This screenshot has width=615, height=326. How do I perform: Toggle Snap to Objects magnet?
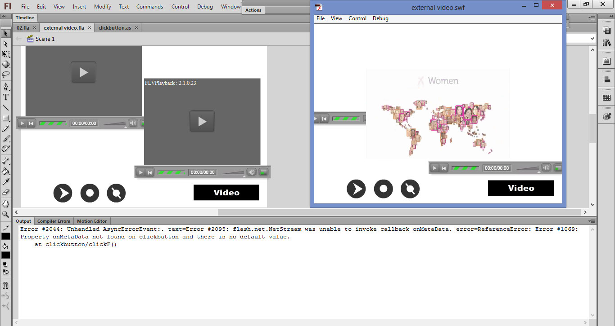pos(6,285)
